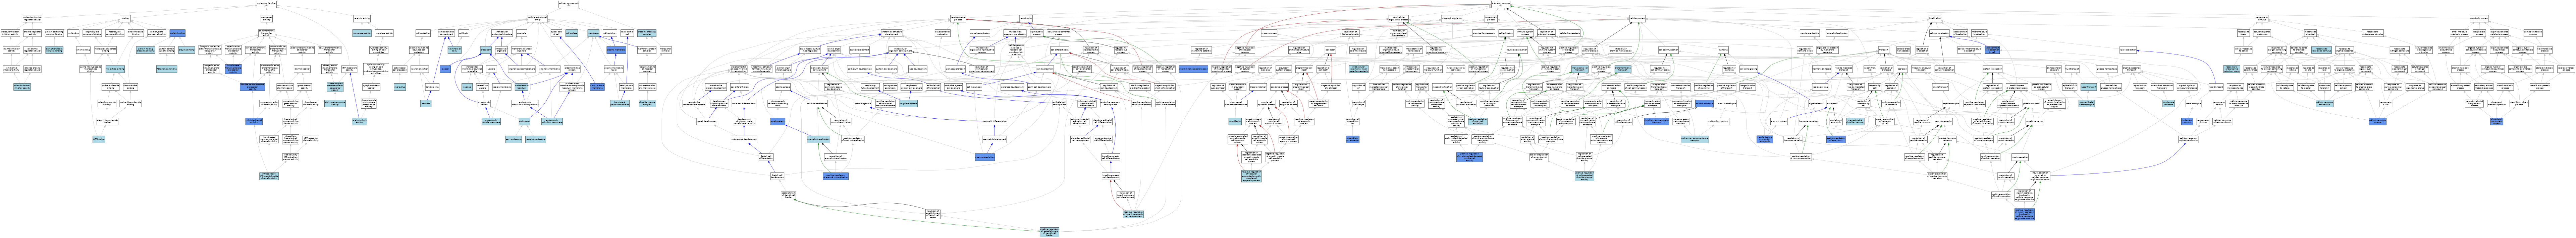The width and height of the screenshot is (2576, 238).
Task: Select the 'system process' node
Action: (1269, 33)
